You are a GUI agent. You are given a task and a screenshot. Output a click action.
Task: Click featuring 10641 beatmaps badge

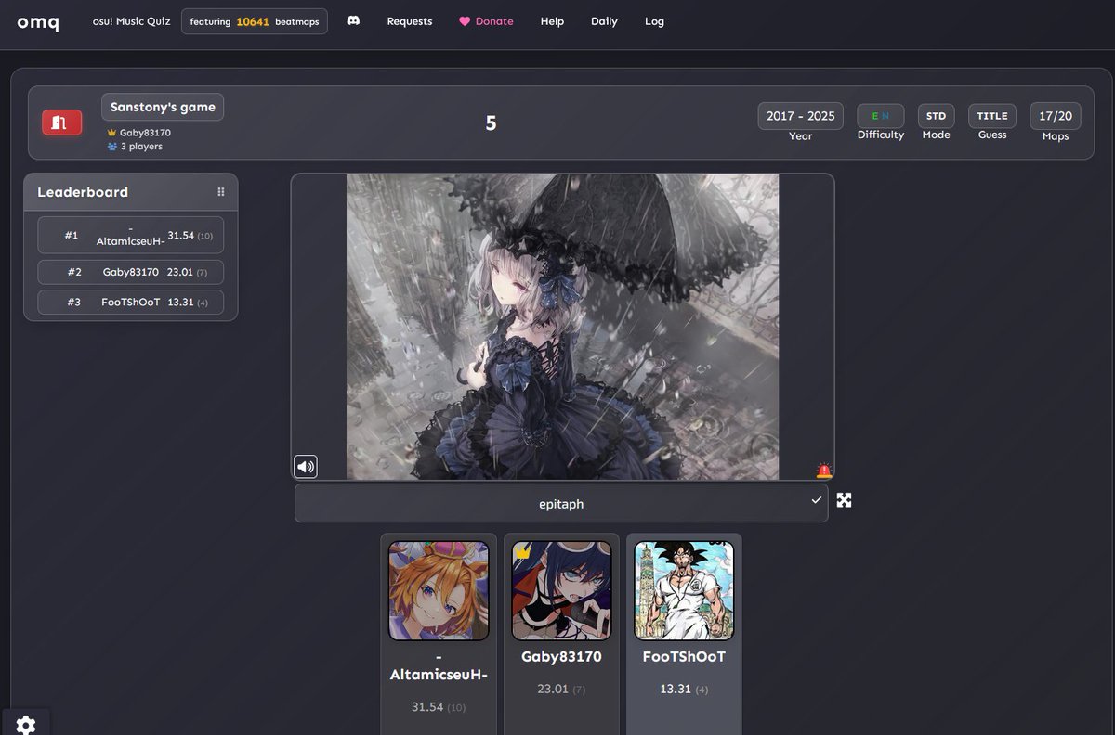point(255,21)
